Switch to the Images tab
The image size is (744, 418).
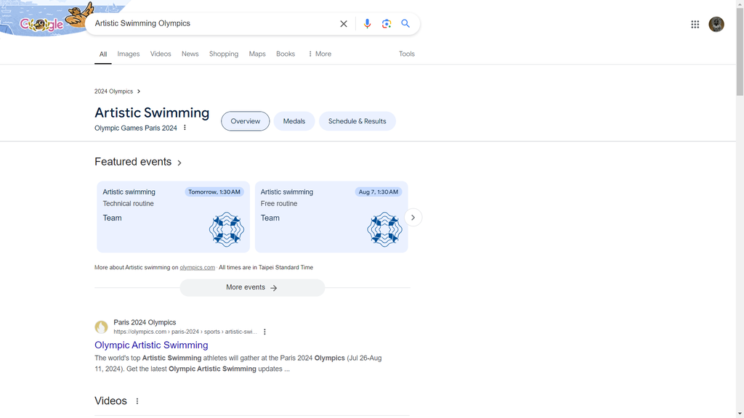(129, 54)
